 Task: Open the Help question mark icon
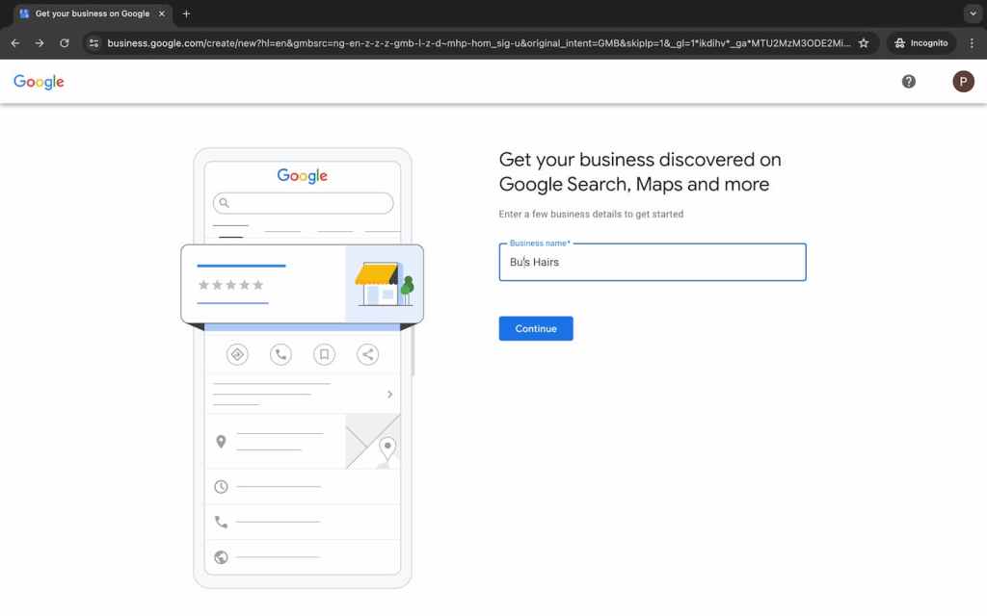908,81
